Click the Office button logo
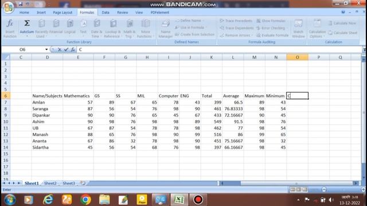Screen dimensions: 367x206 click(9, 7)
